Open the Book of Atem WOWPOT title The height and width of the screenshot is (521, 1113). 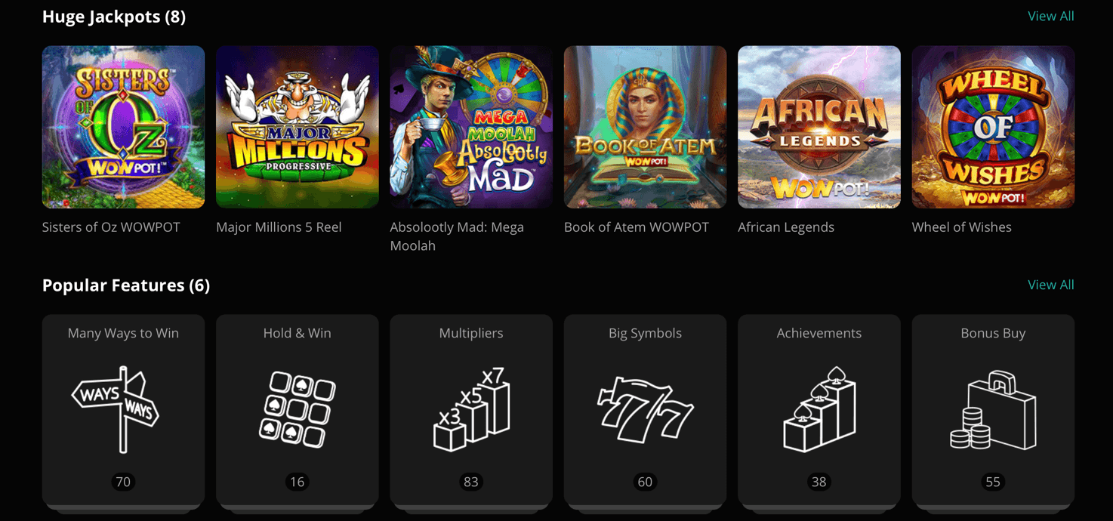[637, 227]
